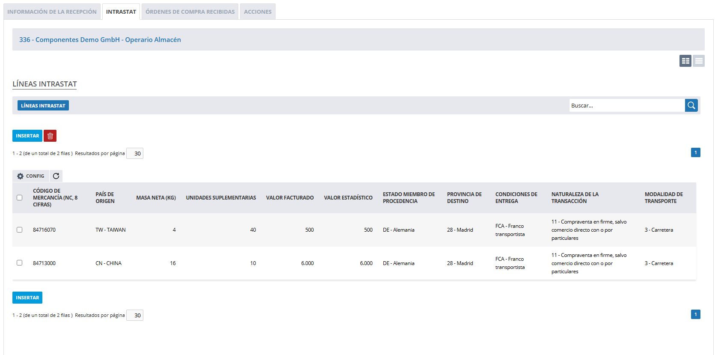Sort by Provincia de Destino column
The image size is (715, 355).
click(464, 198)
